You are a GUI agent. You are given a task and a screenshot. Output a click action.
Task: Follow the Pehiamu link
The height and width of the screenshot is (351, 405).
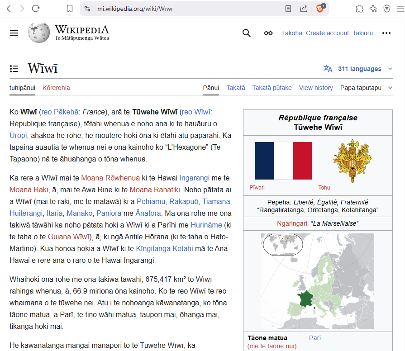[x=151, y=202]
